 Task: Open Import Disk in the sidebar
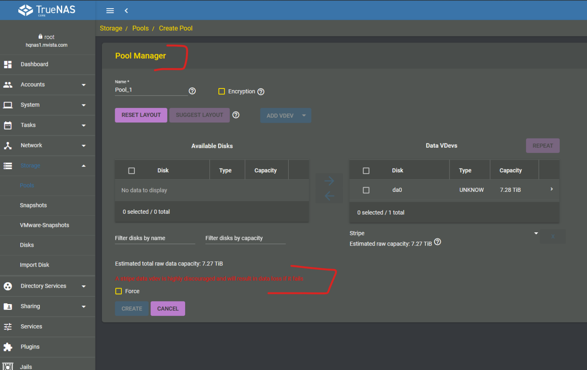pos(34,265)
